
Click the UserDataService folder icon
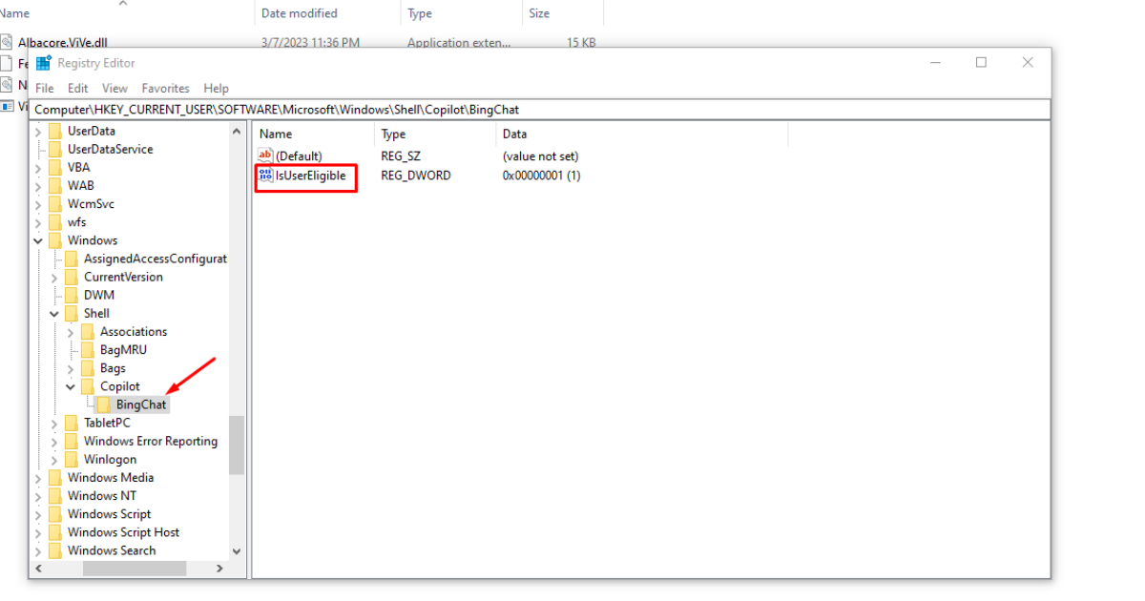(55, 149)
